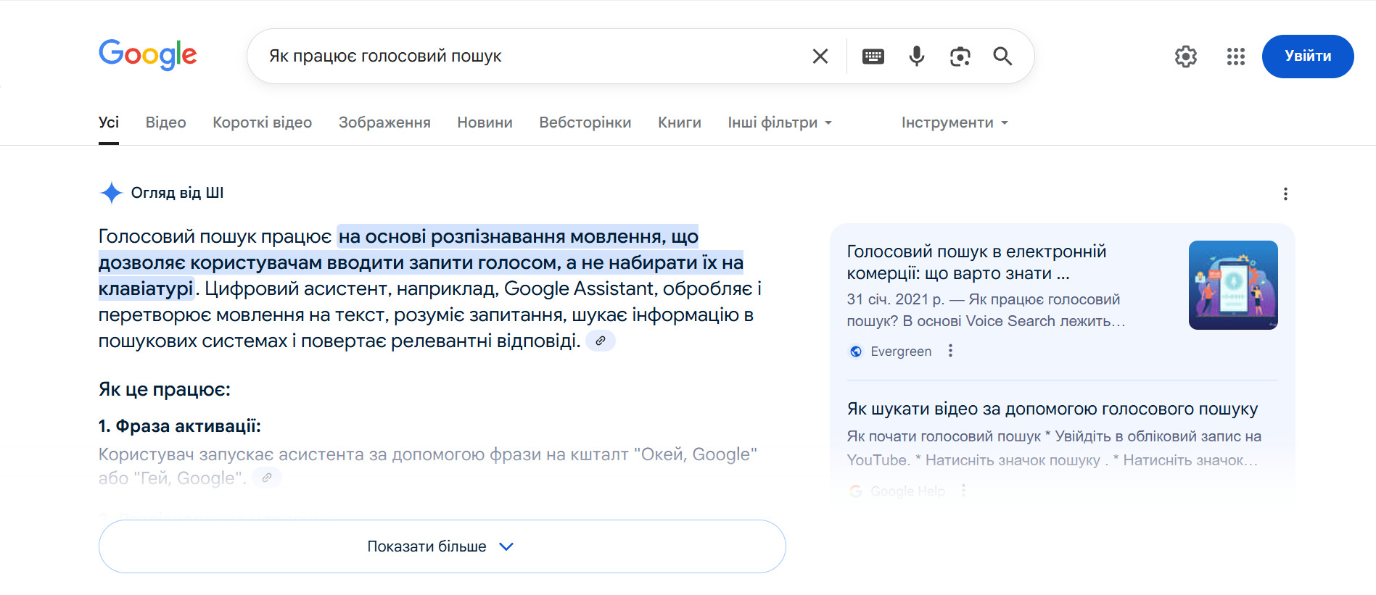
Task: Switch to the Відео tab
Action: click(x=166, y=122)
